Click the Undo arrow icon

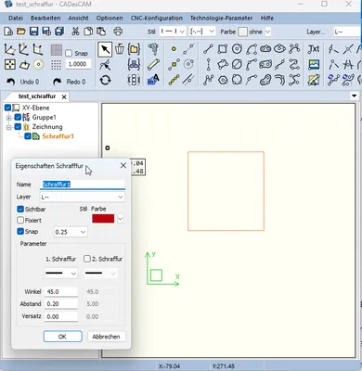click(10, 82)
